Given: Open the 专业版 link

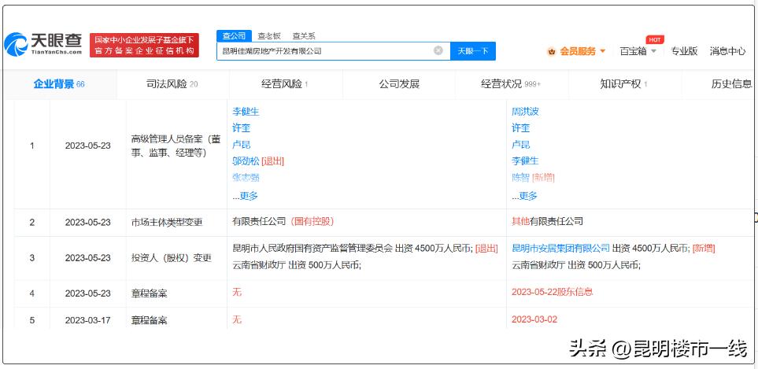Looking at the screenshot, I should 684,51.
